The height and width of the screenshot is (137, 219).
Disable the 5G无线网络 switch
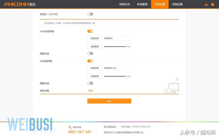90,61
